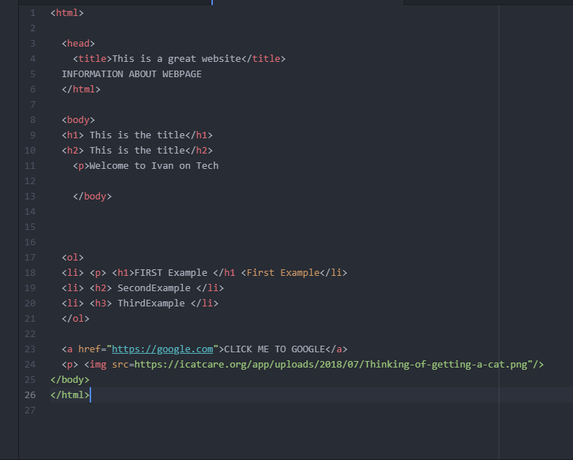This screenshot has height=460, width=573.
Task: Click 'FIRST Example' text inside the h1 list item
Action: pyautogui.click(x=171, y=273)
